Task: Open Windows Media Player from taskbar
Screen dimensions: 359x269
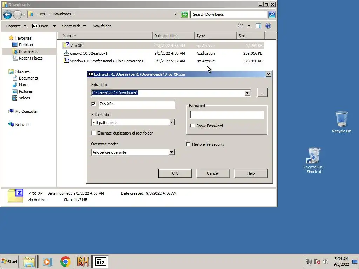Action: [48, 262]
